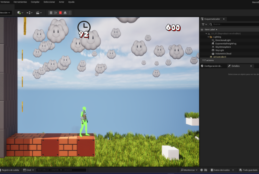Stop the play session with the red square
Screen dimensions: 259x174
61,13
